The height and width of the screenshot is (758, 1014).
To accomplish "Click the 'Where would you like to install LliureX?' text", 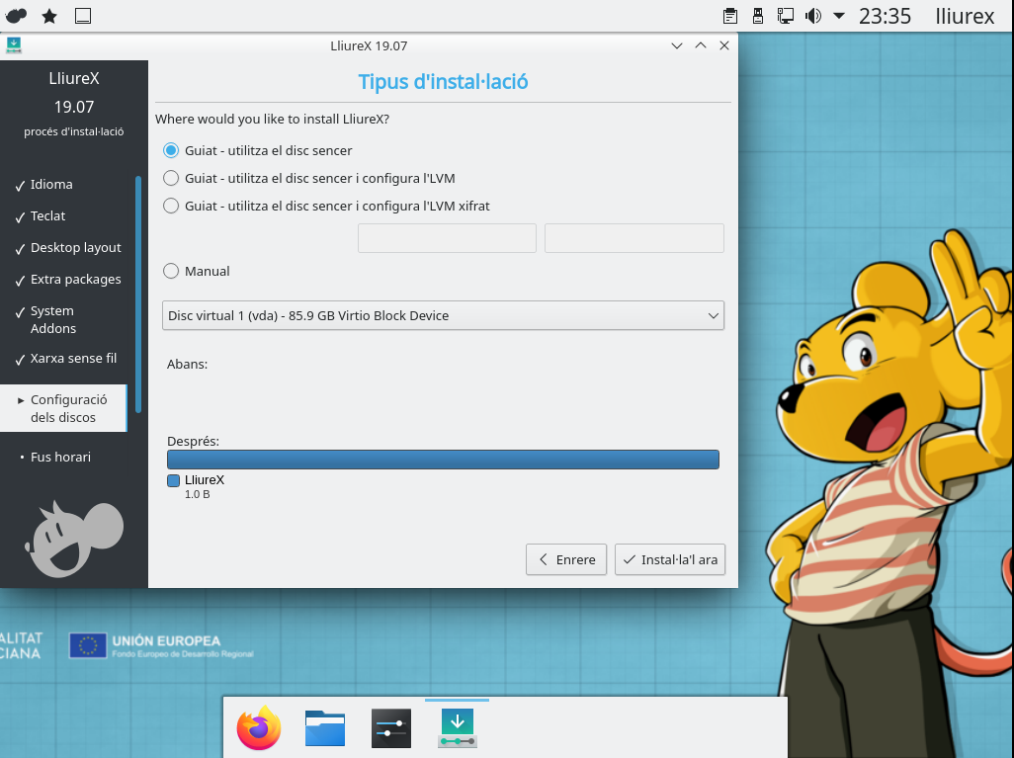I will point(272,119).
